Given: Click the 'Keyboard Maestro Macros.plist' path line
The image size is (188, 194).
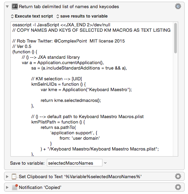Looking at the screenshot, I should tap(99, 149).
